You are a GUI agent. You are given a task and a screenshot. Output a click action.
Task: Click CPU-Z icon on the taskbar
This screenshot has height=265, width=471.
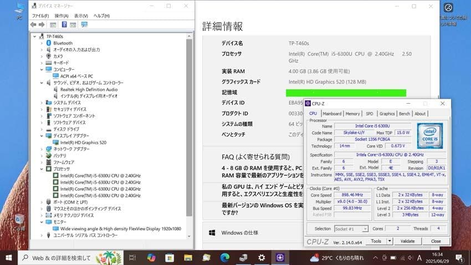(x=280, y=257)
